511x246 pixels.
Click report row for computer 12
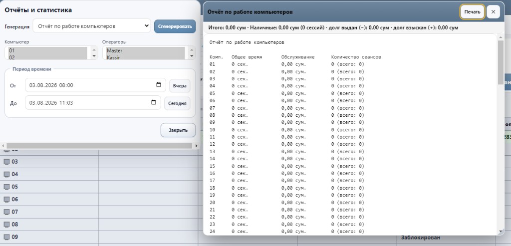click(287, 144)
